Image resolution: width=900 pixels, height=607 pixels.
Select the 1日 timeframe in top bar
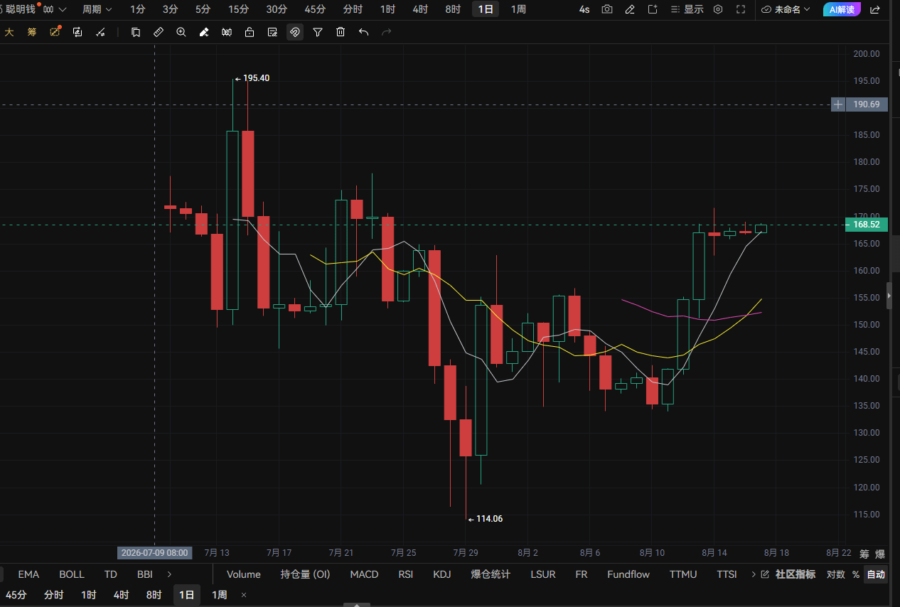(x=486, y=9)
